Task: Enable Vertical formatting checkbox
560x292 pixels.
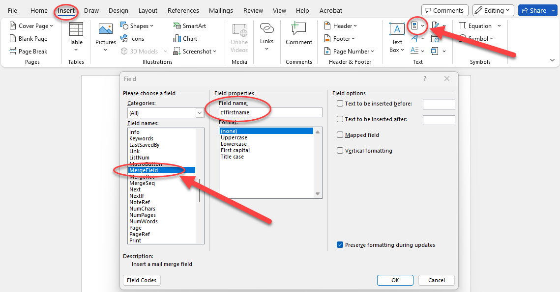Action: click(x=340, y=151)
